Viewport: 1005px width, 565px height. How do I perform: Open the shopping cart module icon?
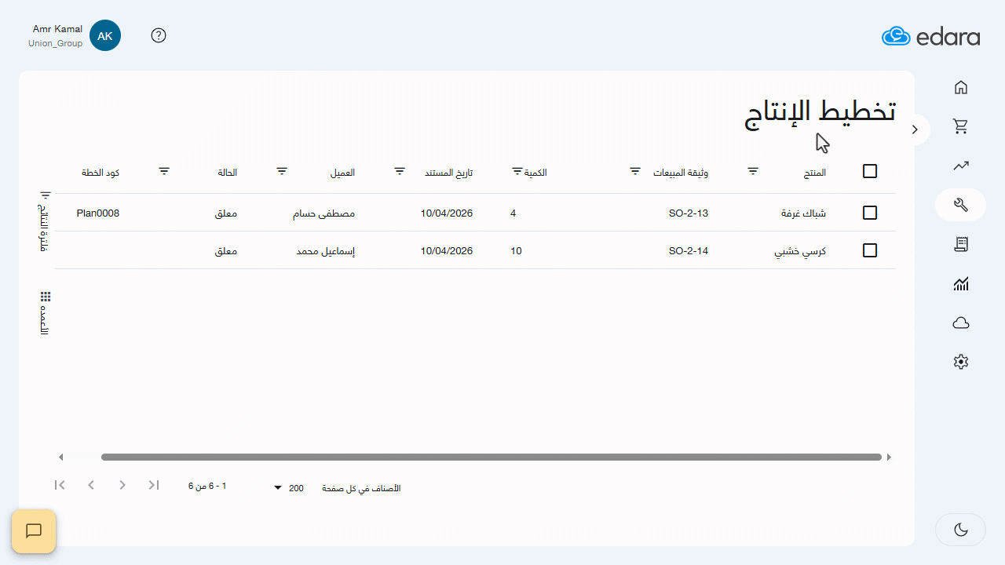(960, 126)
